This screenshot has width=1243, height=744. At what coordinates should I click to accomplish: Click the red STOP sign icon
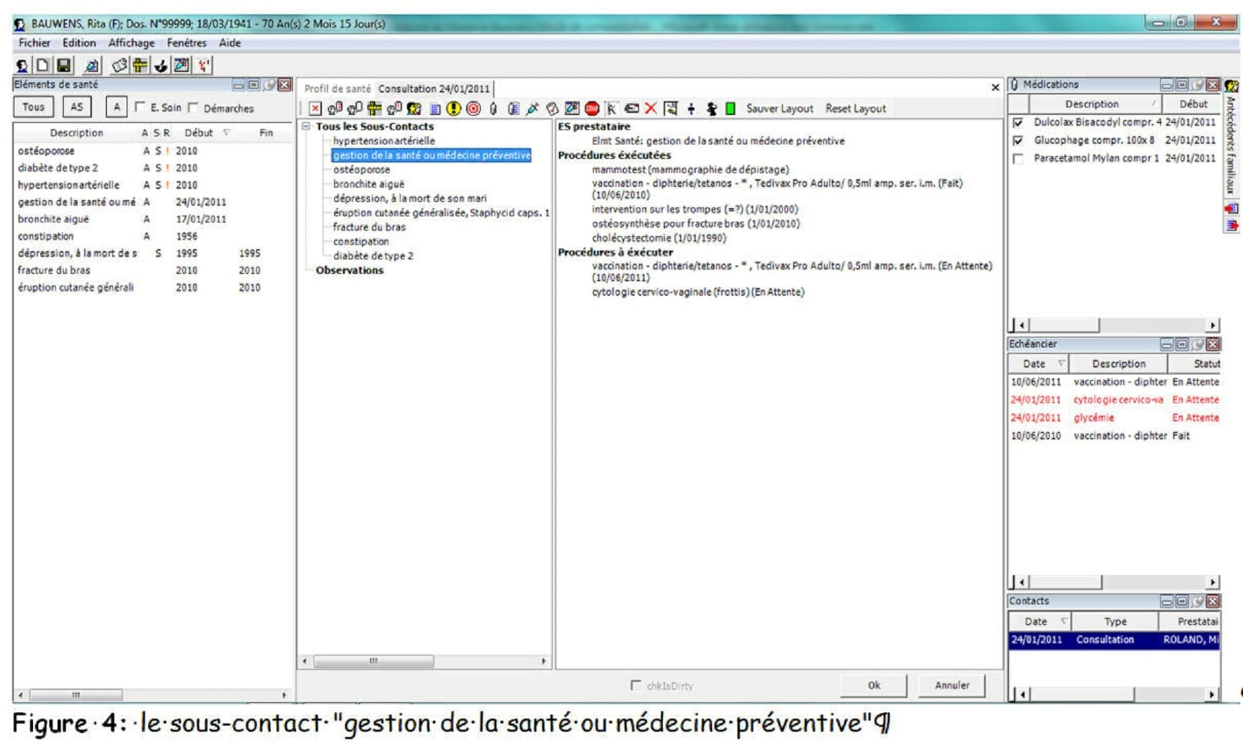(592, 108)
